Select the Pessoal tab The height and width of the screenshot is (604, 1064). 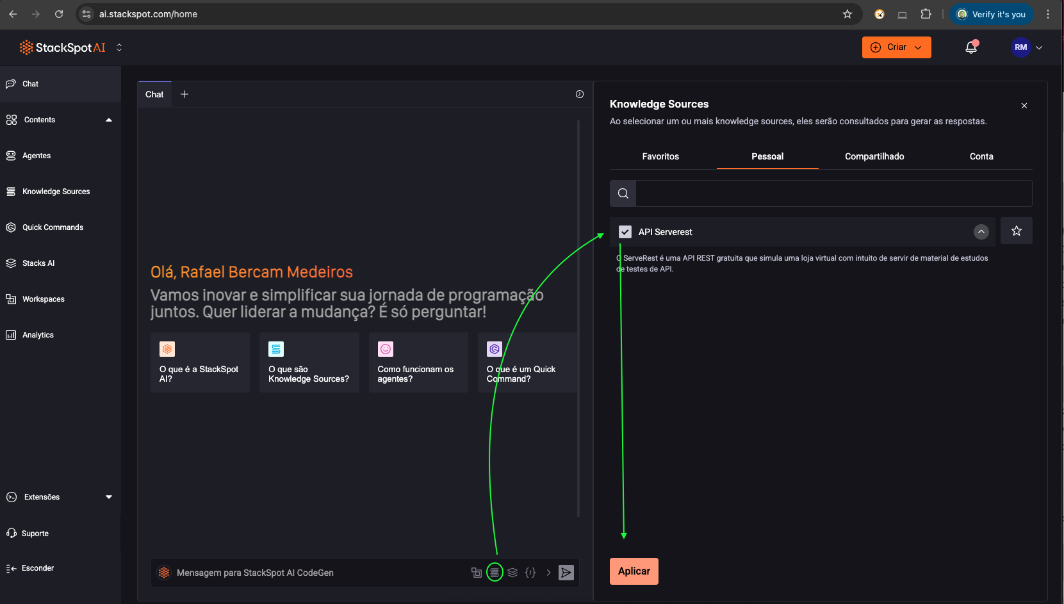(767, 156)
